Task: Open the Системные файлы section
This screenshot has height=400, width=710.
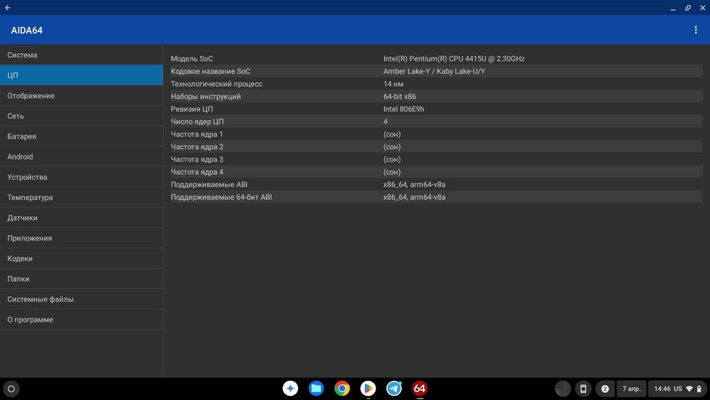Action: 82,299
